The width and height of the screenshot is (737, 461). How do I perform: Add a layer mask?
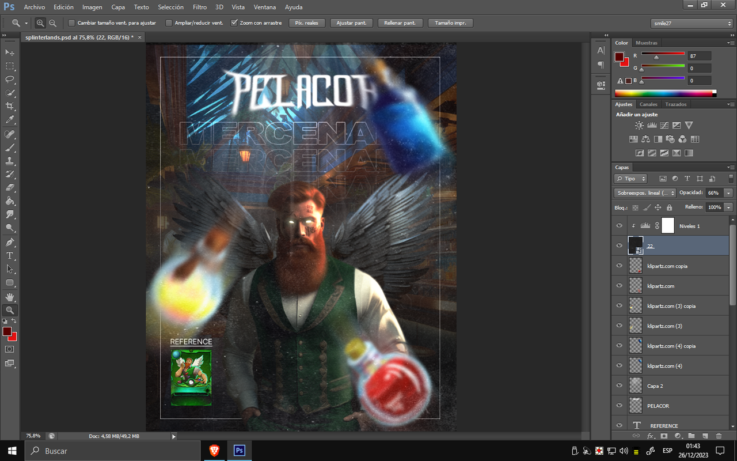(664, 436)
